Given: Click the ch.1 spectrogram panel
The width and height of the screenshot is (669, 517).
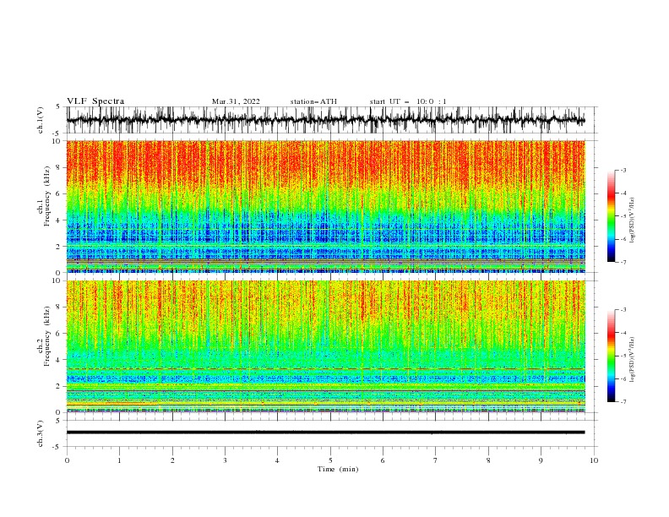Looking at the screenshot, I should pyautogui.click(x=325, y=206).
